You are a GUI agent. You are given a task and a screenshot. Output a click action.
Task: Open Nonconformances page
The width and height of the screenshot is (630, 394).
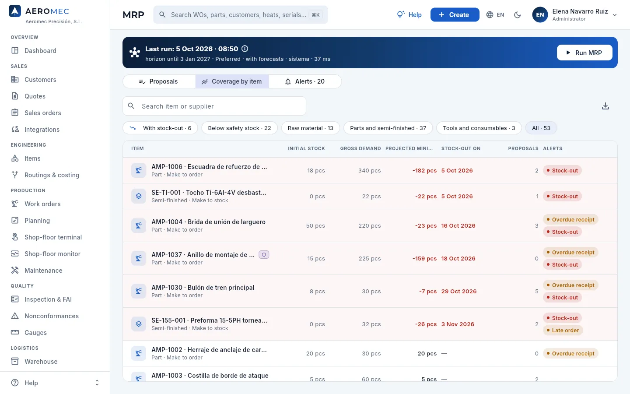pos(55,316)
